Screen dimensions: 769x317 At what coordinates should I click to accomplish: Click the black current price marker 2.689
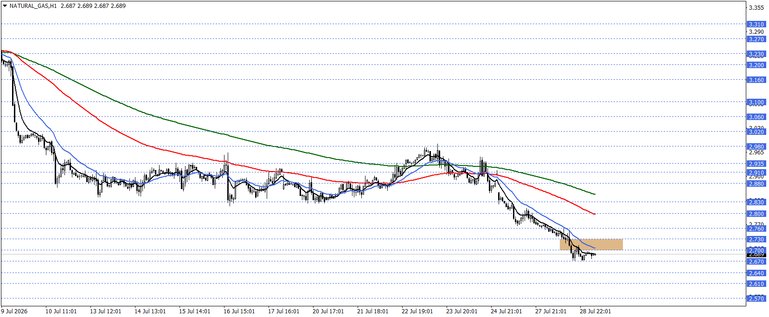coord(756,254)
